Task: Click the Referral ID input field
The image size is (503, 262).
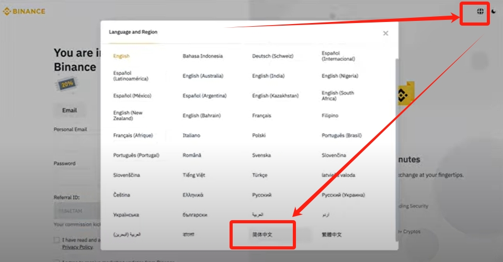Action: (77, 211)
